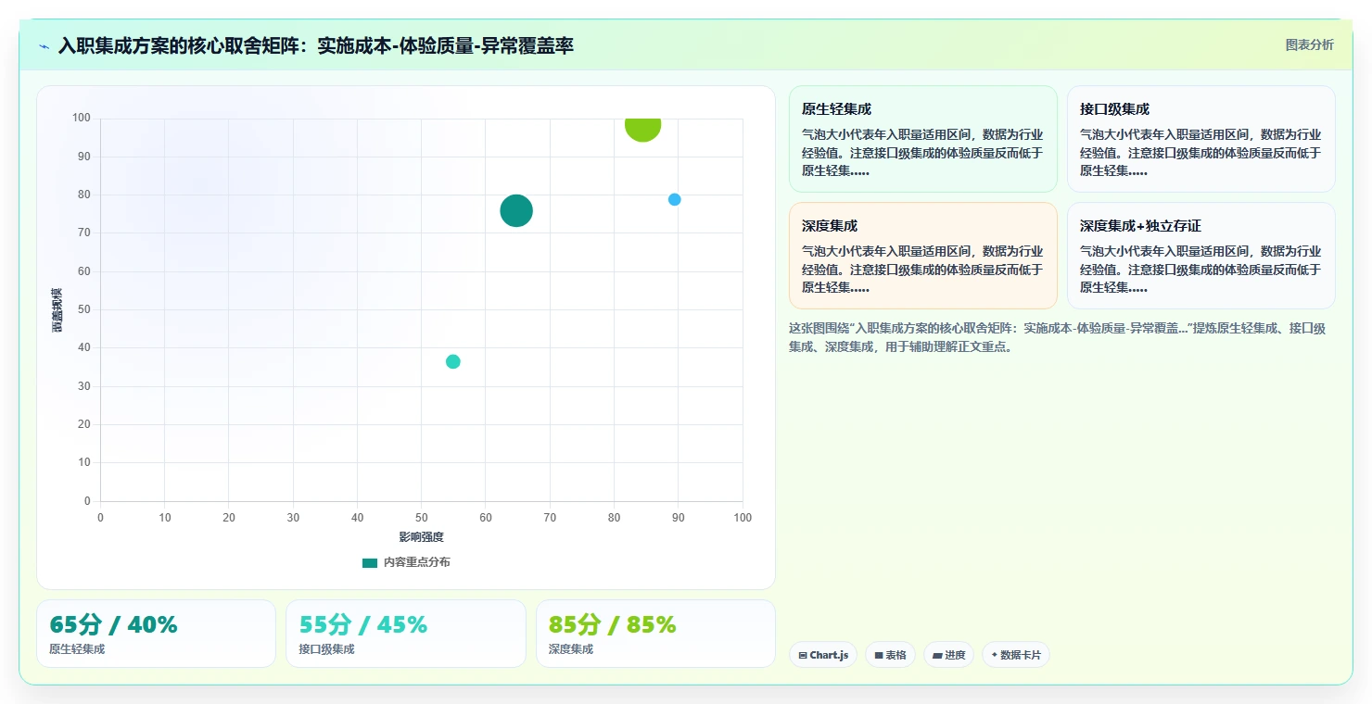The image size is (1372, 704).
Task: Click the 内容重点分布 legend label
Action: [417, 562]
